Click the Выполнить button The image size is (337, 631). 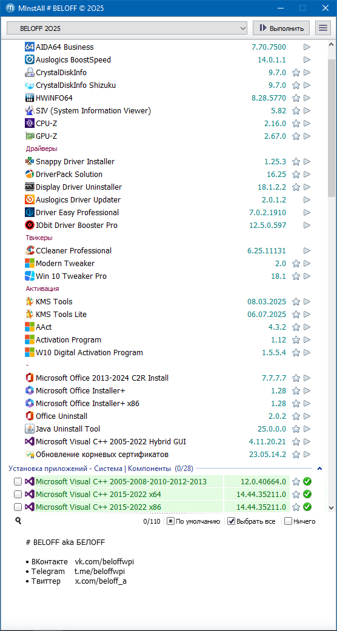pos(281,28)
